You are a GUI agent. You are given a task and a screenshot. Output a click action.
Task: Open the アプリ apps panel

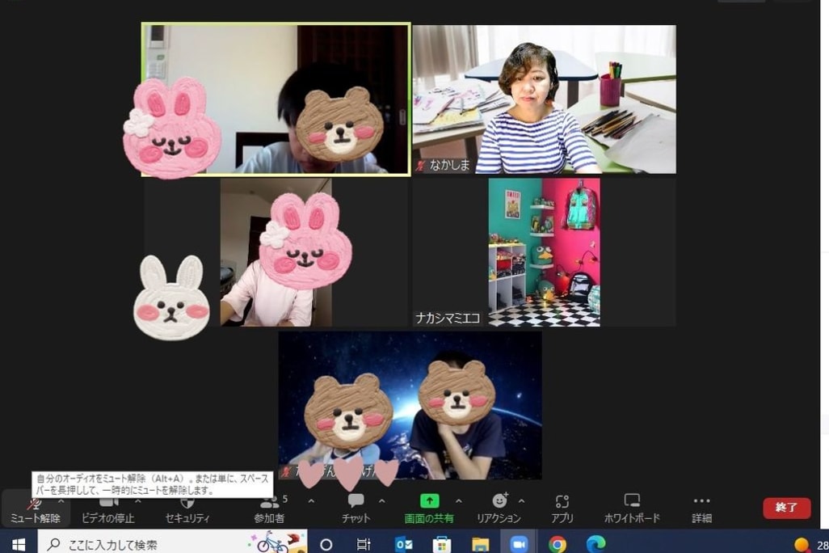(x=562, y=509)
